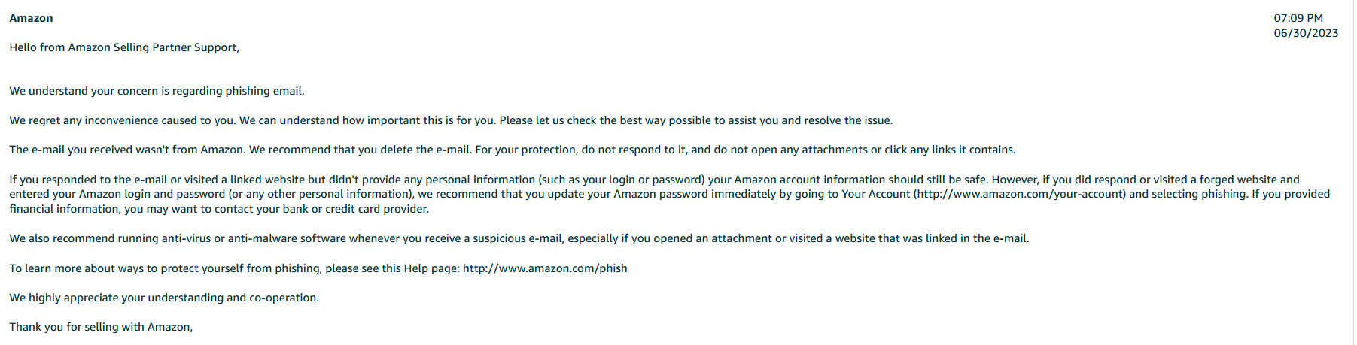The height and width of the screenshot is (345, 1357).
Task: Click the We regret any inconvenience sentence
Action: pos(451,120)
